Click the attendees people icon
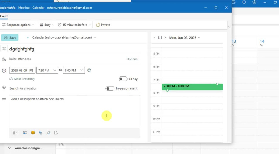The image size is (279, 154). click(x=4, y=59)
